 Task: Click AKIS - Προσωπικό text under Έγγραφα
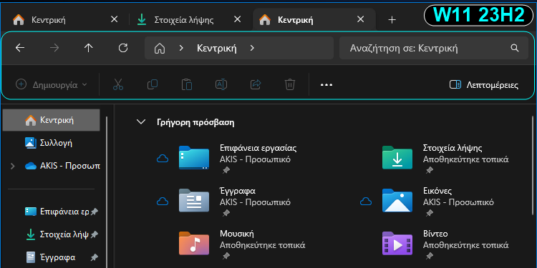coord(255,202)
